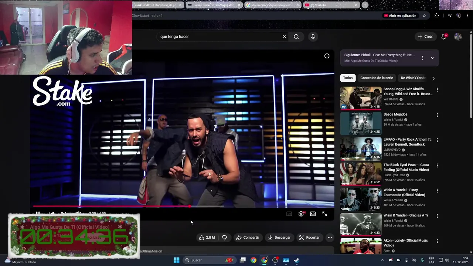Like the video with 2.8 M likes
Screen dimensions: 473x266
pyautogui.click(x=207, y=238)
